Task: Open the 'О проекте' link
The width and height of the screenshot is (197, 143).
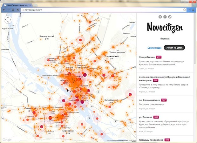Action: point(165,38)
